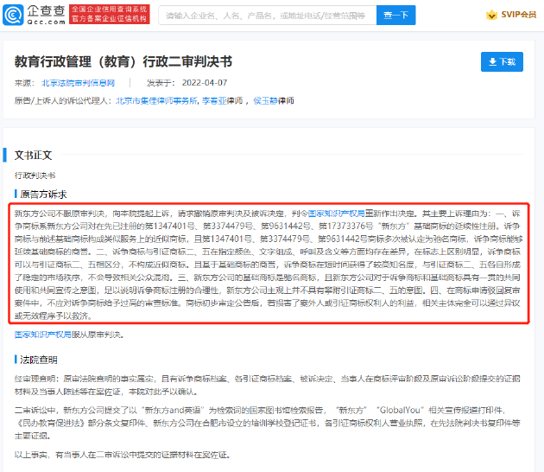Click the red 全国企业信用查询系统 banner
The image size is (544, 472).
click(x=110, y=14)
